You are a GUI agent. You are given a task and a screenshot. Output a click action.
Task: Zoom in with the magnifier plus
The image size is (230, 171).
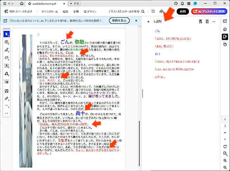pyautogui.click(x=225, y=160)
